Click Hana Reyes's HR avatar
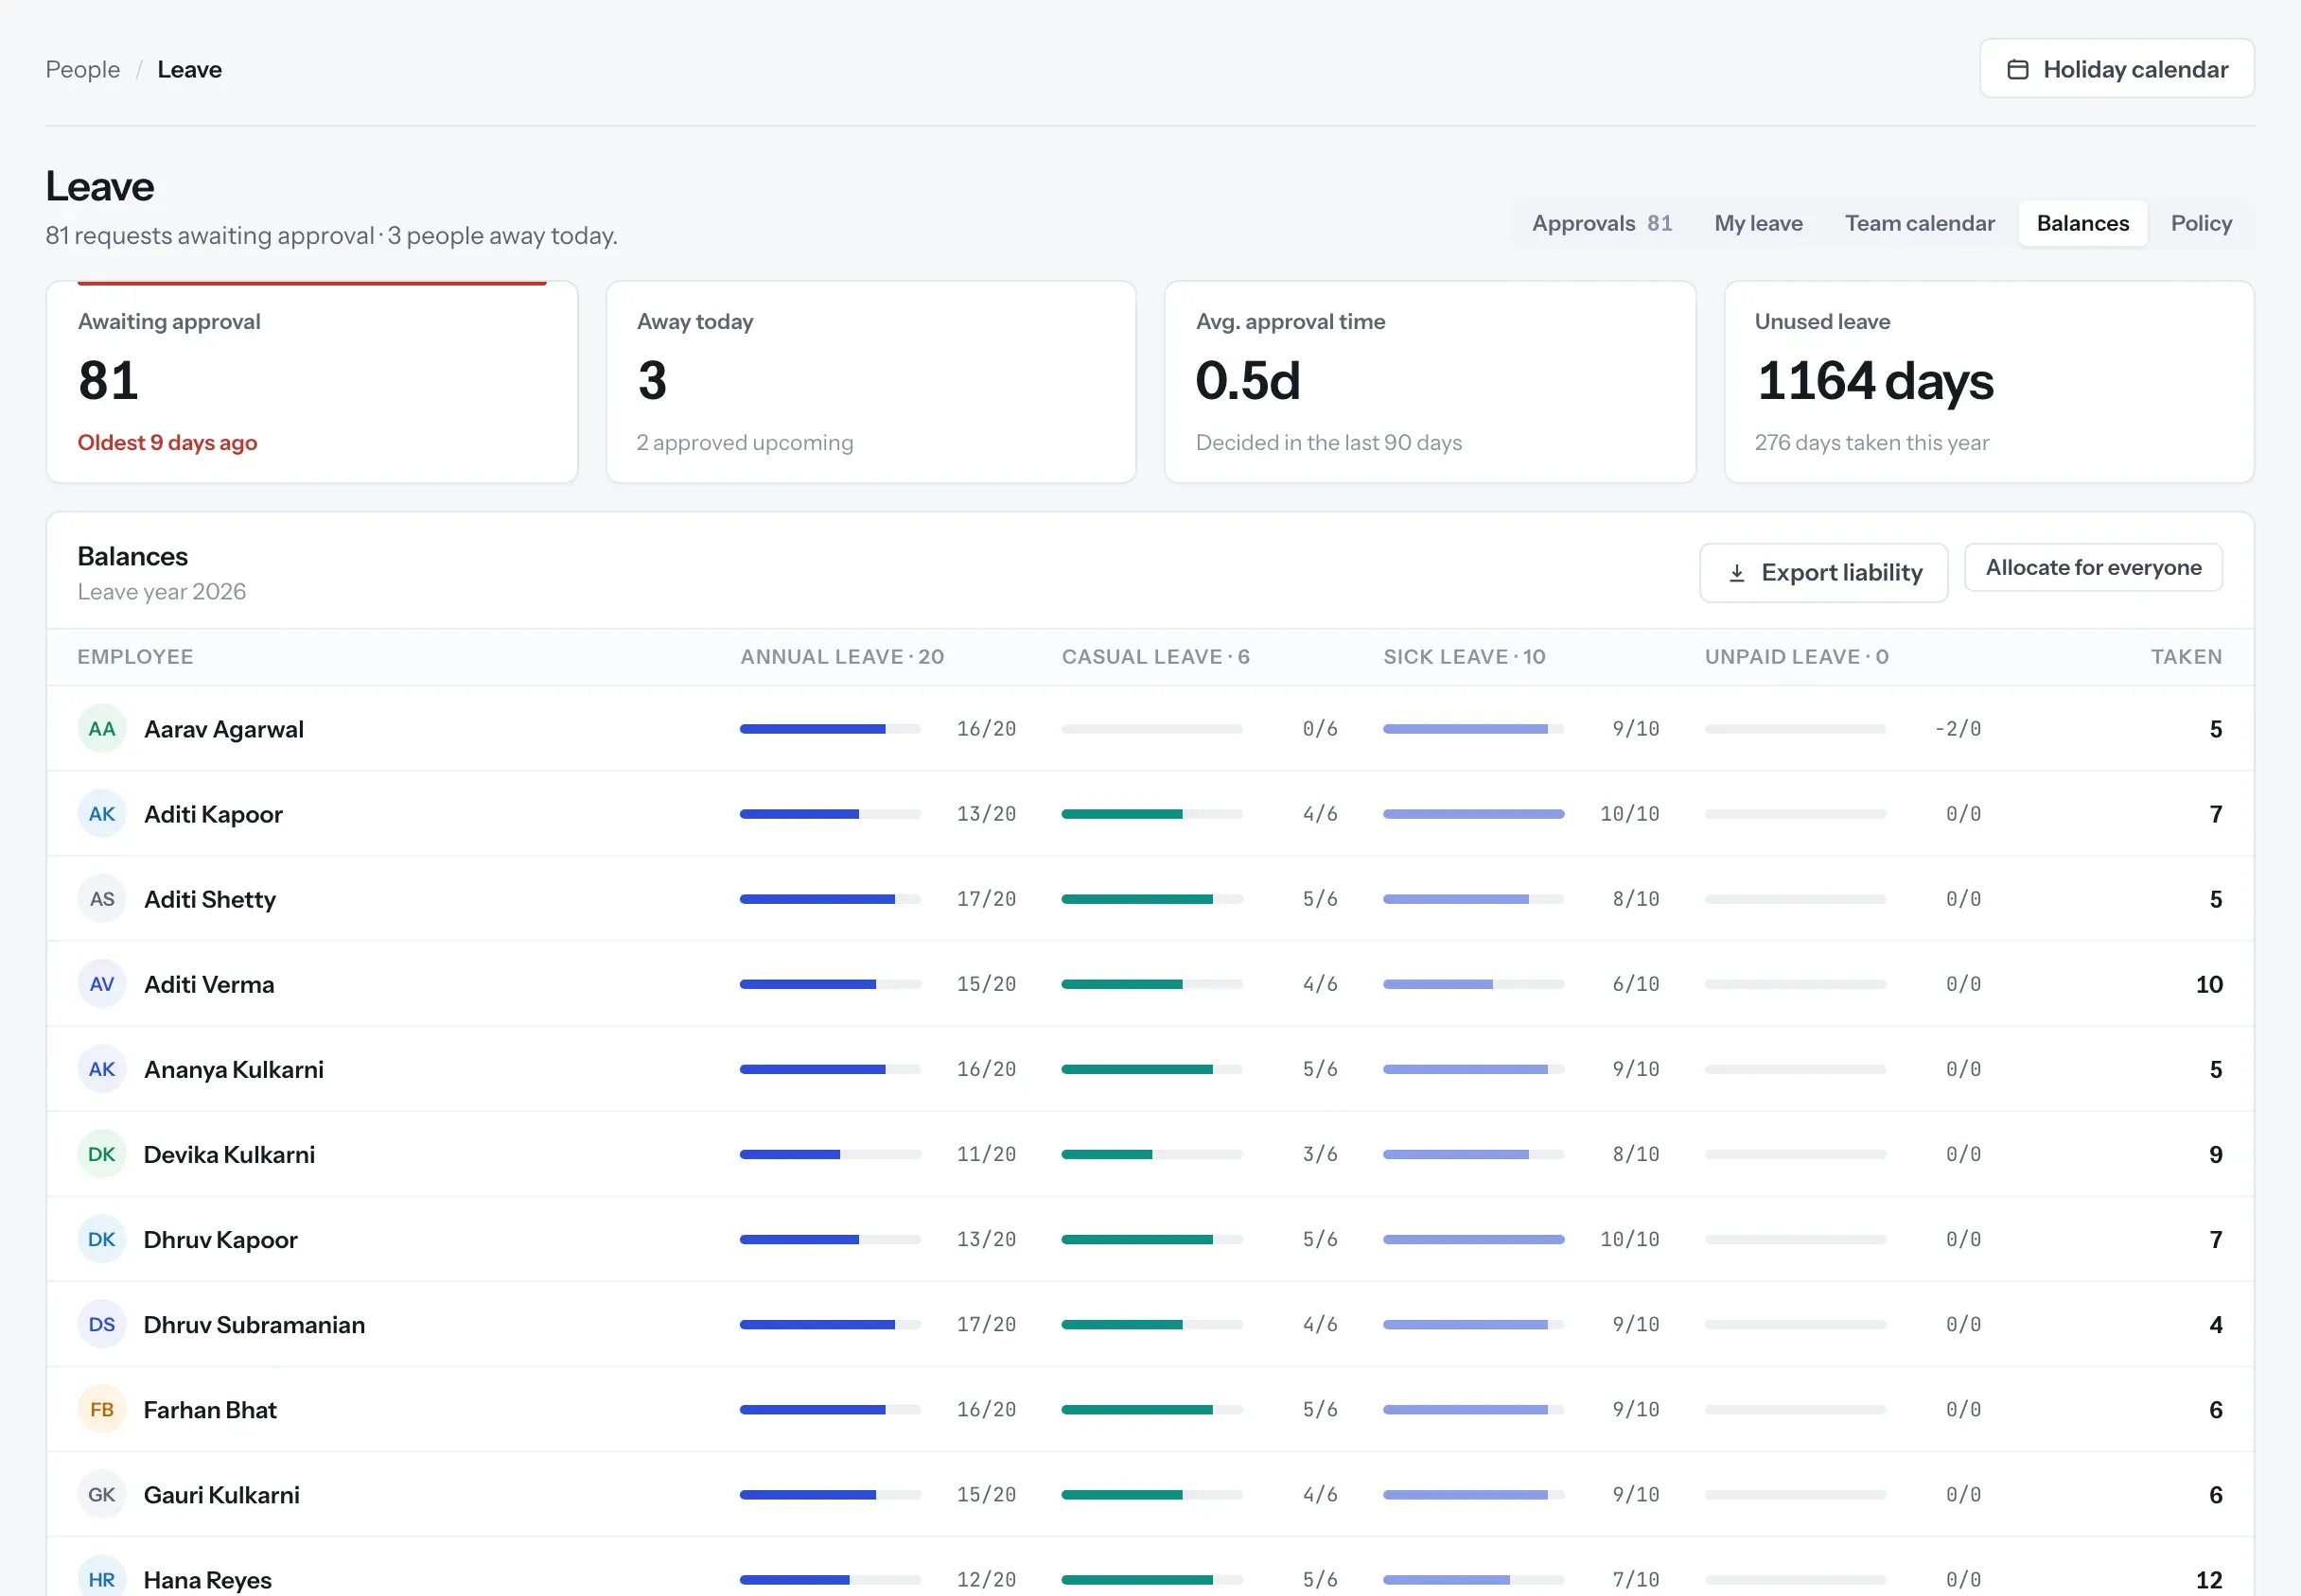This screenshot has width=2301, height=1596. pos(102,1578)
